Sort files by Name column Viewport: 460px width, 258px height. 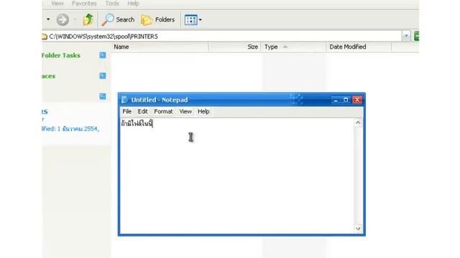pos(160,47)
